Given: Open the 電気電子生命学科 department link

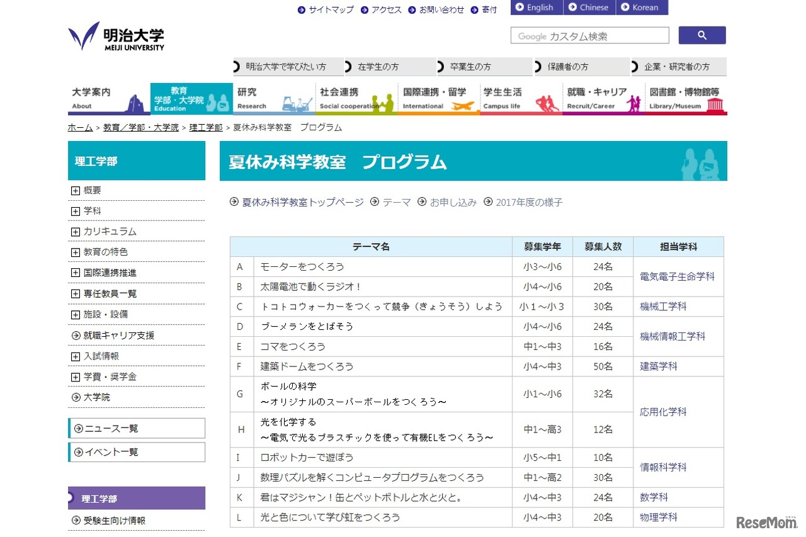Looking at the screenshot, I should (x=677, y=276).
